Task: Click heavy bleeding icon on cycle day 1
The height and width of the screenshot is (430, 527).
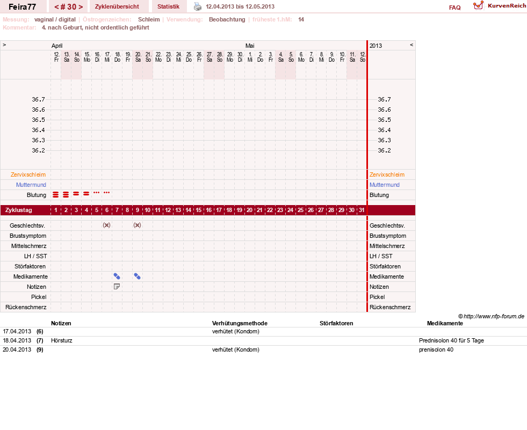Action: pos(56,194)
